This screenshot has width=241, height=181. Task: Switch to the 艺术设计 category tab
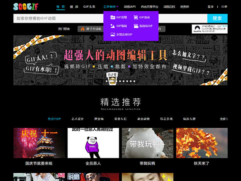pyautogui.click(x=77, y=119)
